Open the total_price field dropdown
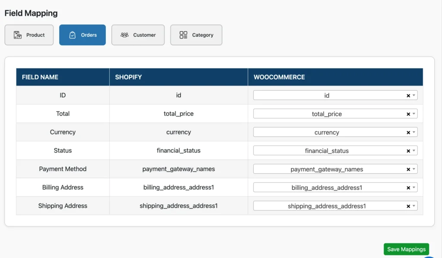Viewport: 442px width, 258px height. (414, 114)
